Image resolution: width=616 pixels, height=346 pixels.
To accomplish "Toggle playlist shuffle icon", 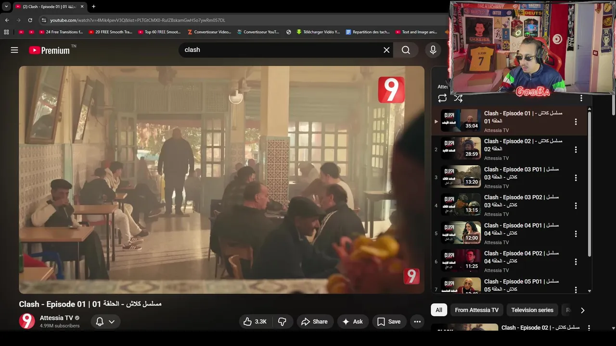I will click(x=458, y=98).
